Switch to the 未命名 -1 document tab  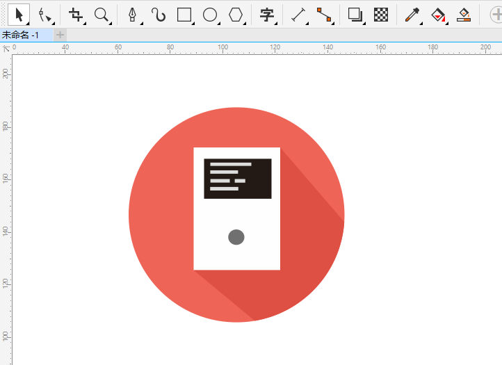(26, 35)
